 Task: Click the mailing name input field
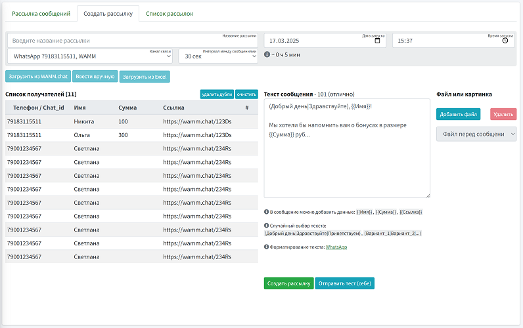[x=131, y=41]
